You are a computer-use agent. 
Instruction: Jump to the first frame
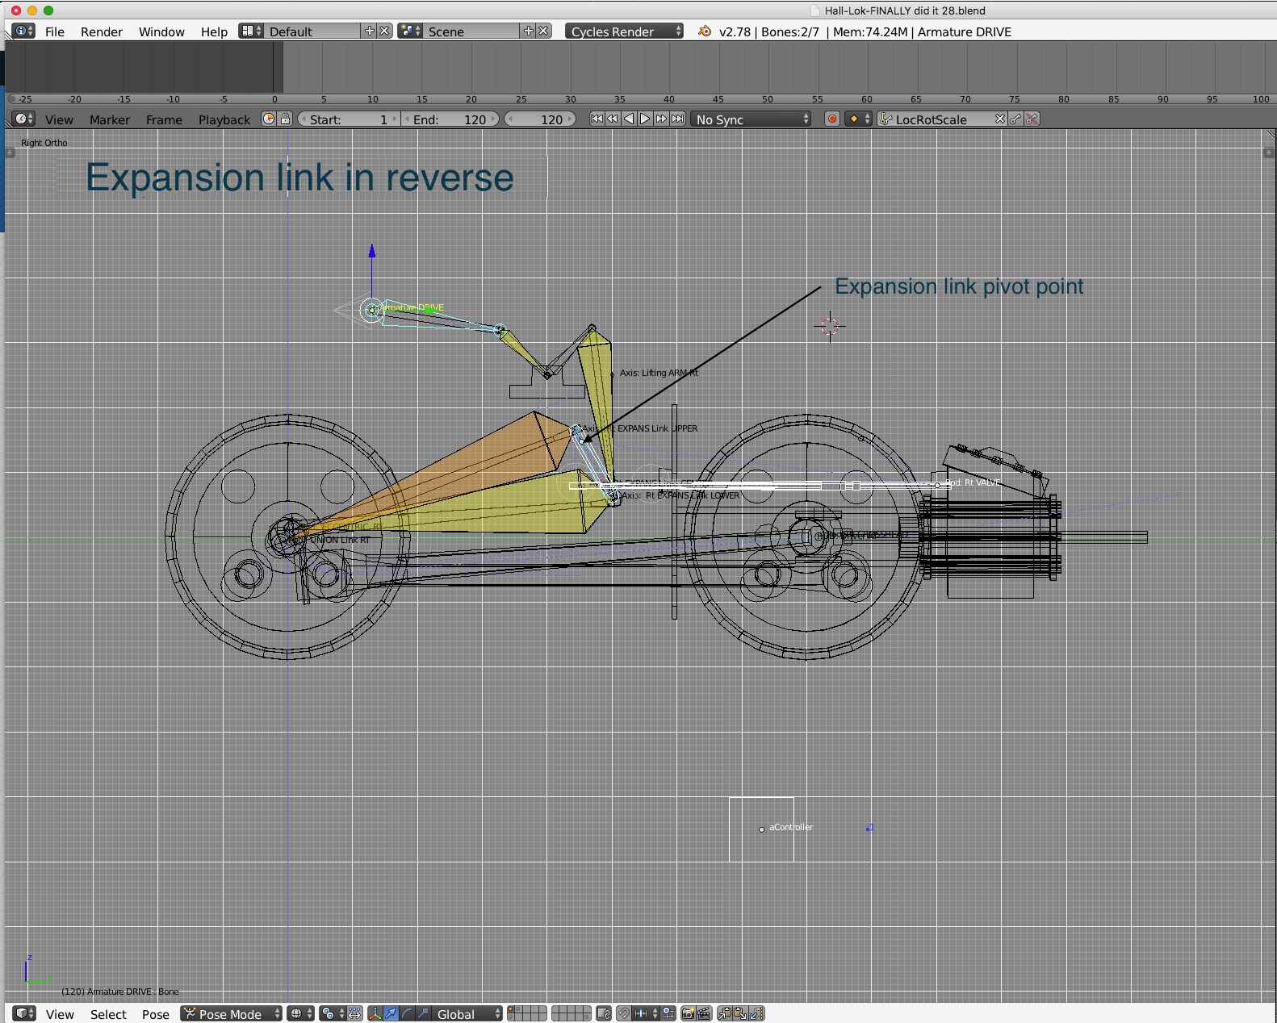pyautogui.click(x=597, y=119)
